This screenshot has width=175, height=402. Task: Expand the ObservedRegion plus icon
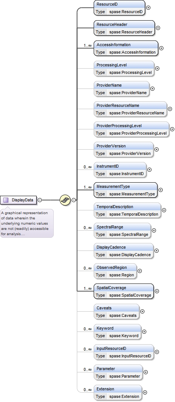140,271
